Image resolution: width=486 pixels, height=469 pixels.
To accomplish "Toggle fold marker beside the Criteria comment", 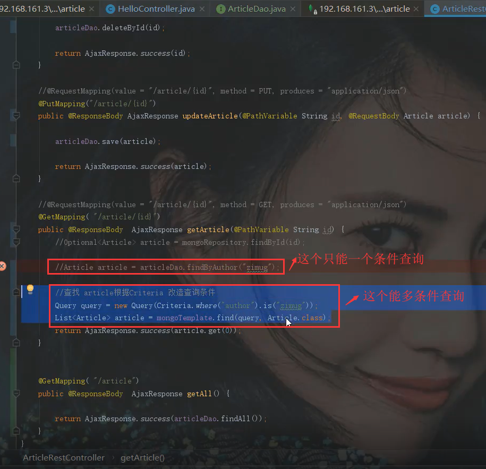I will pos(16,292).
